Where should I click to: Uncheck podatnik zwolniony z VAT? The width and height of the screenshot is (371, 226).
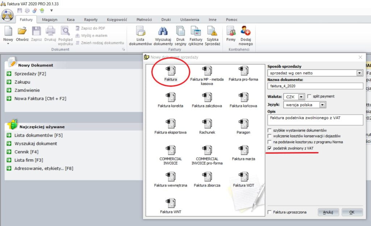pyautogui.click(x=270, y=148)
